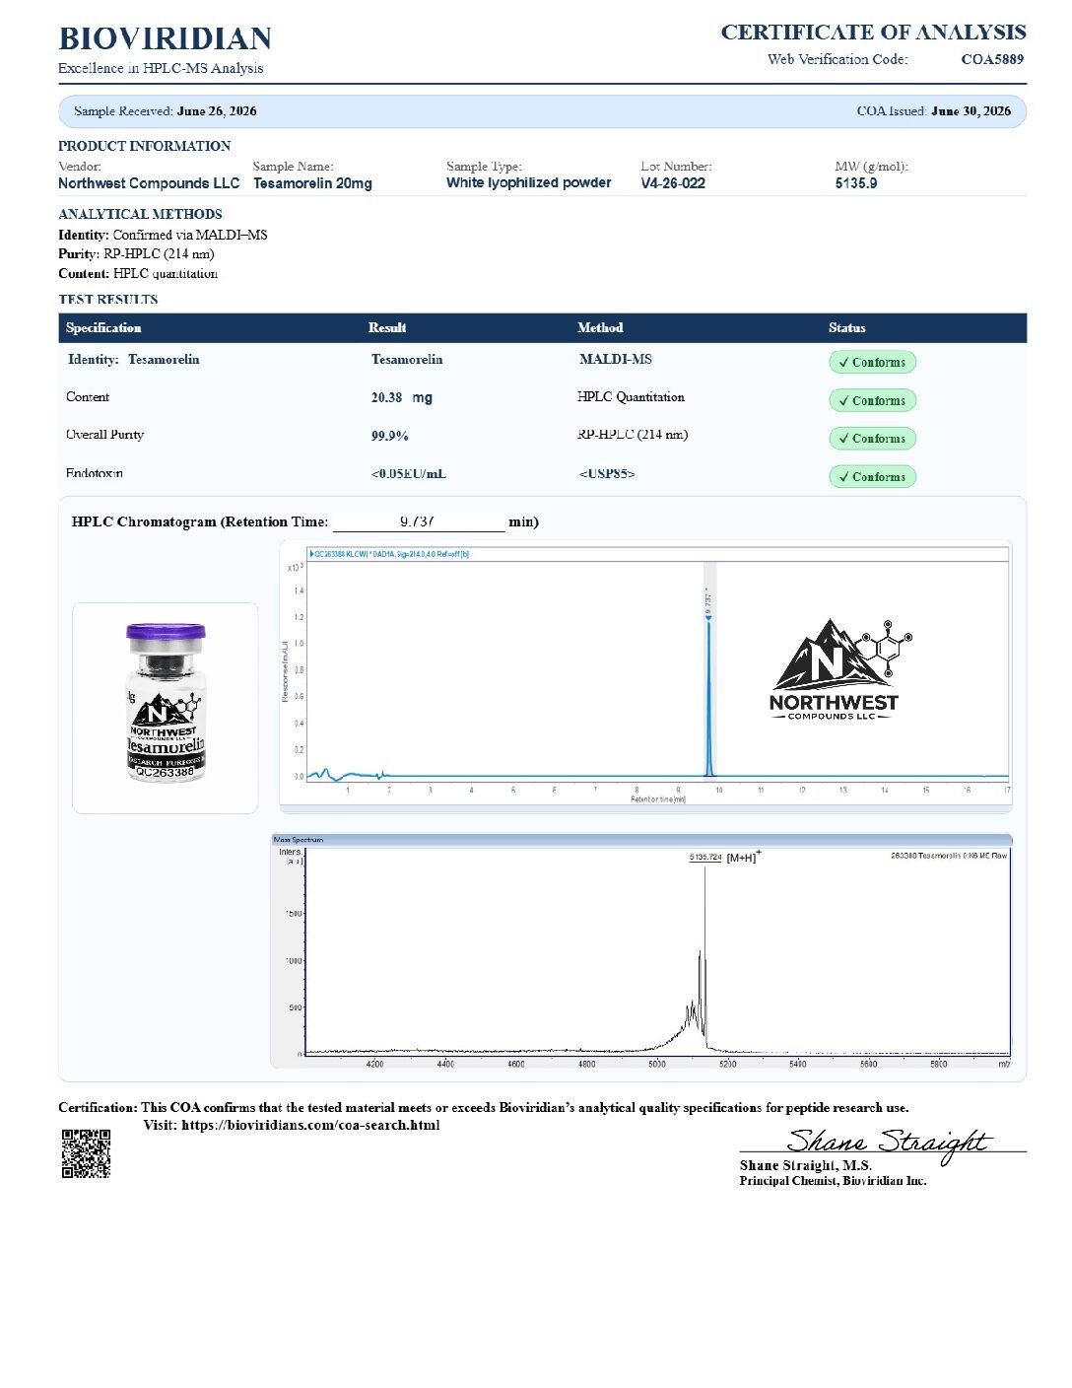
Task: Click the retention time field 9.737
Action: tap(419, 521)
